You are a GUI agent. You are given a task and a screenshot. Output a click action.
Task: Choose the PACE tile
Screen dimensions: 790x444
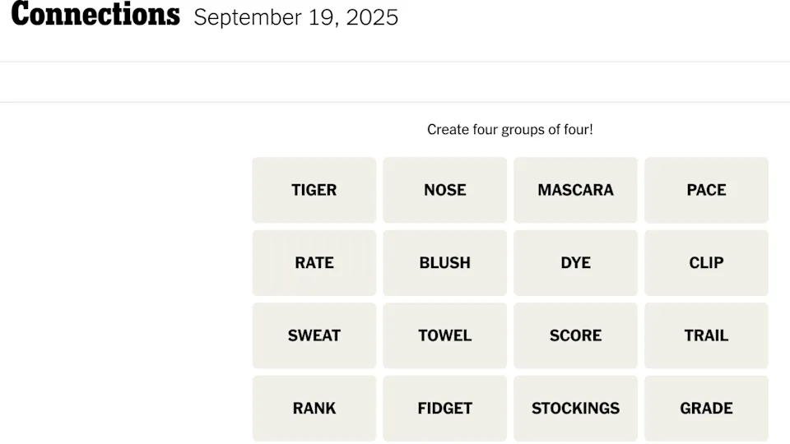pos(706,190)
